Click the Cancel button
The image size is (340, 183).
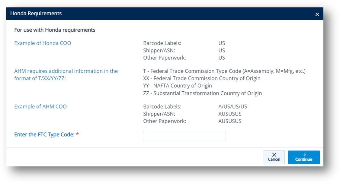[x=274, y=157]
